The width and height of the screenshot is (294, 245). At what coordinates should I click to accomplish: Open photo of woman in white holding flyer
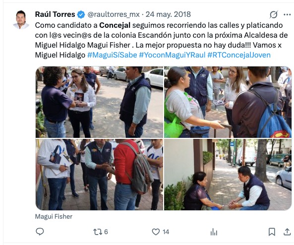99,102
